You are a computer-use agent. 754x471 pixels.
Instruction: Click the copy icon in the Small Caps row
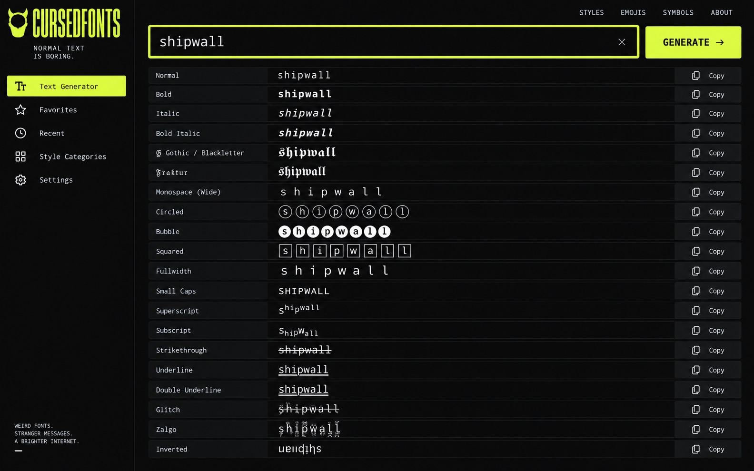pyautogui.click(x=696, y=291)
